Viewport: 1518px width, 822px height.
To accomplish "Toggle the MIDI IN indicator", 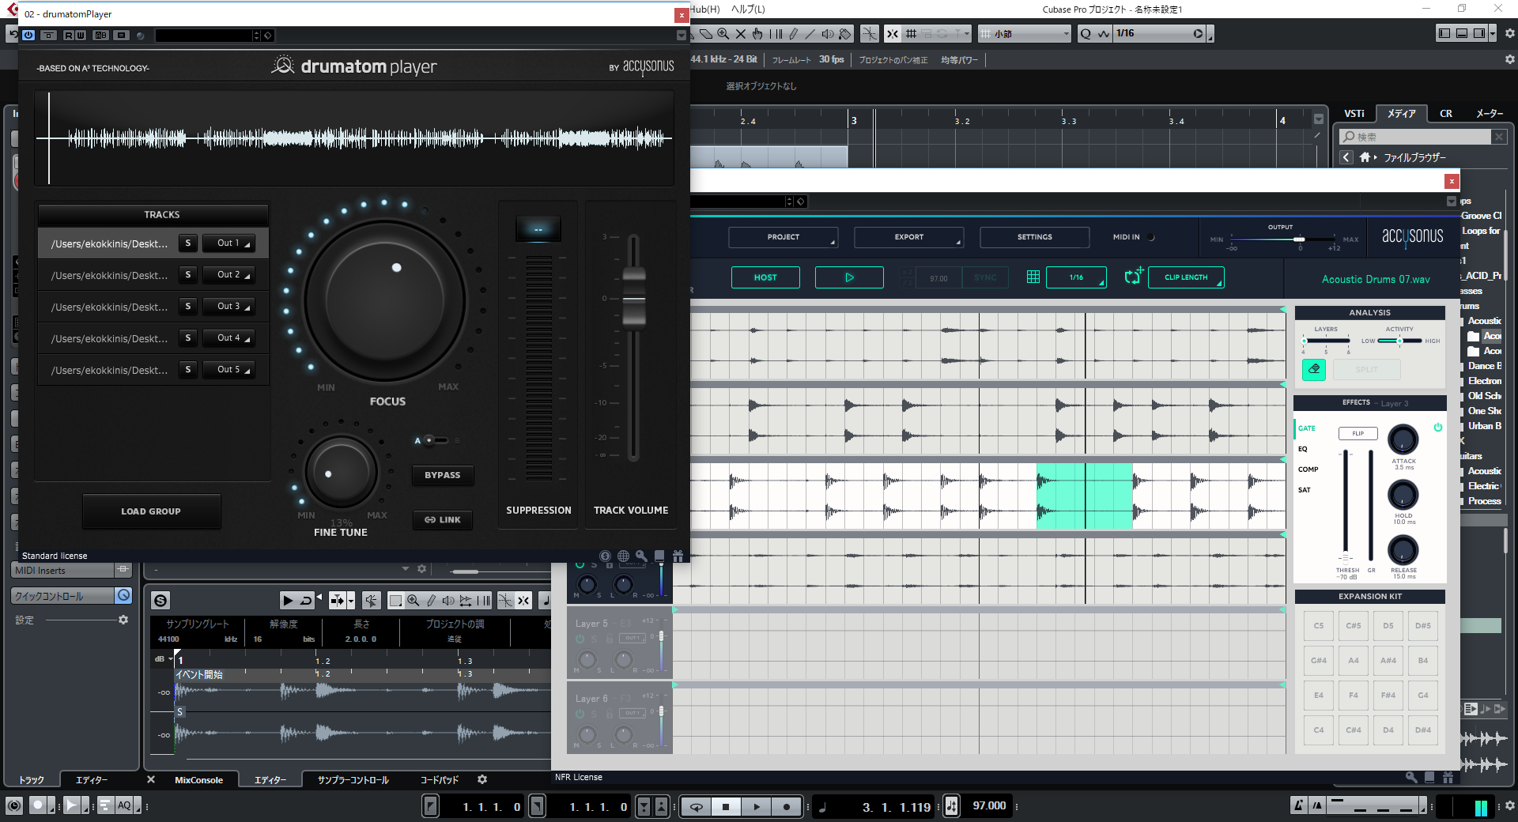I will (x=1151, y=237).
